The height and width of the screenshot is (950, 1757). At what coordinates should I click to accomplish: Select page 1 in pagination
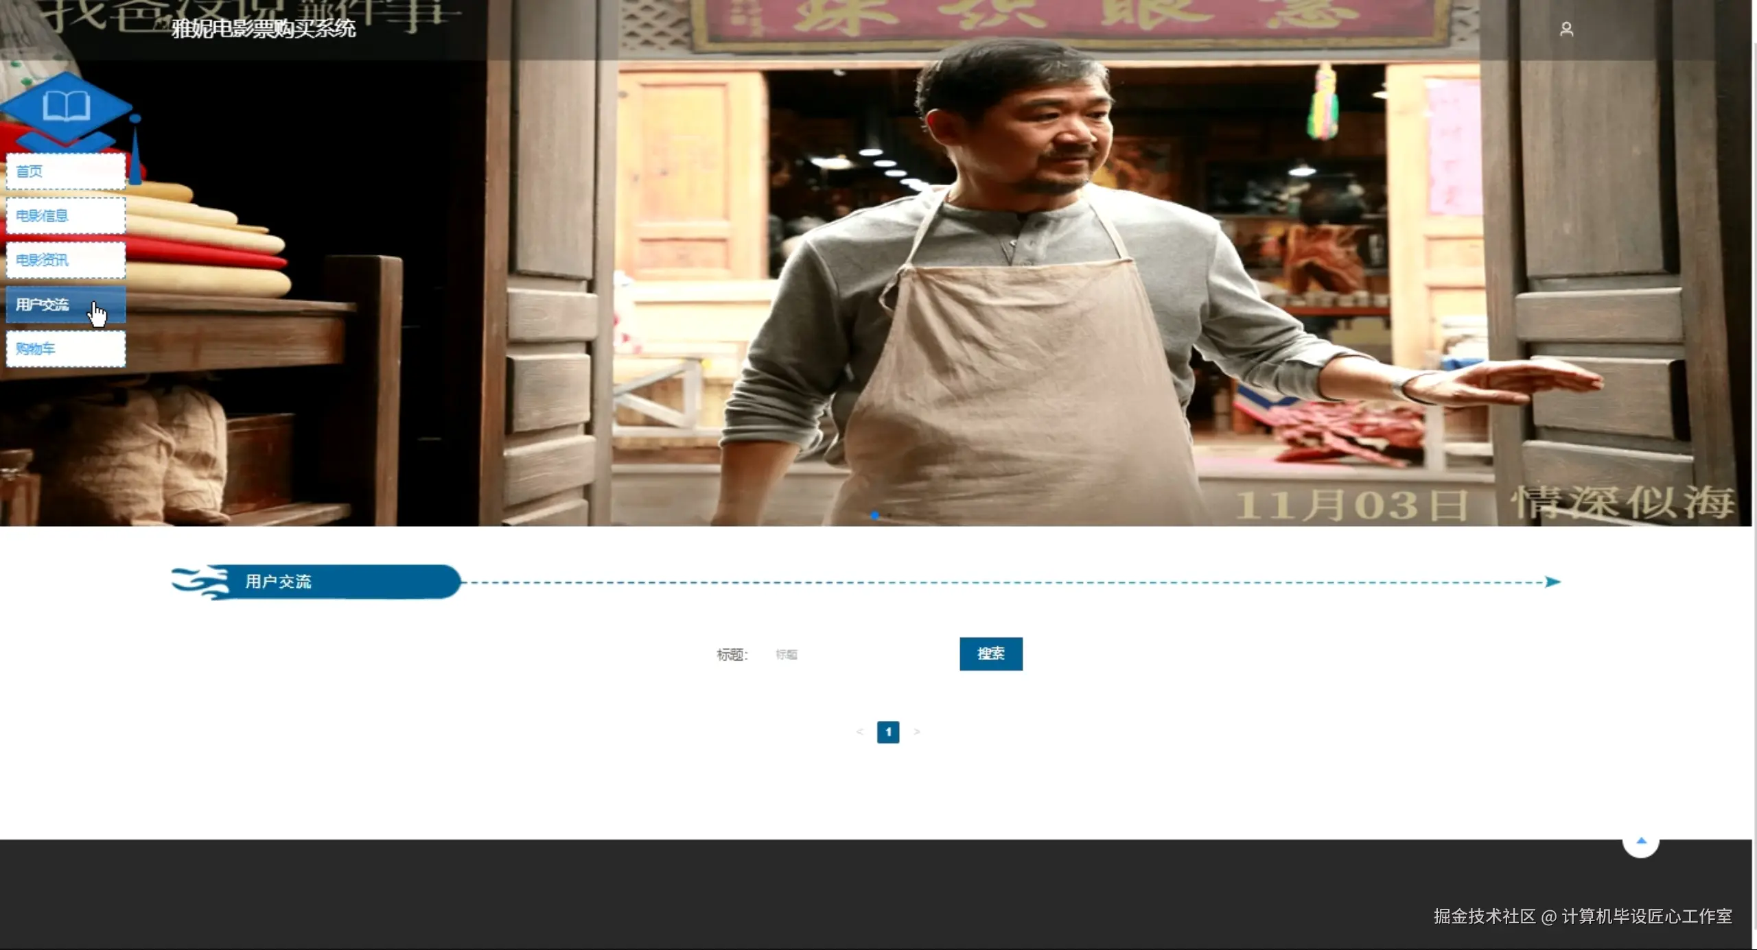[887, 732]
